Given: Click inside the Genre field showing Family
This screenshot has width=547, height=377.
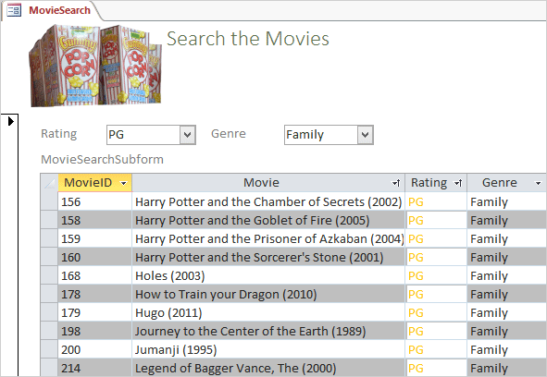Looking at the screenshot, I should coord(321,135).
